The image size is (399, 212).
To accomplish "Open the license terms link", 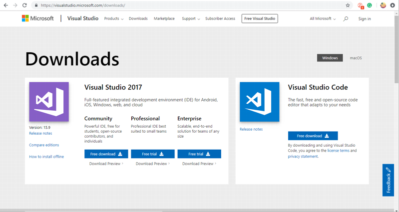I will pyautogui.click(x=338, y=151).
